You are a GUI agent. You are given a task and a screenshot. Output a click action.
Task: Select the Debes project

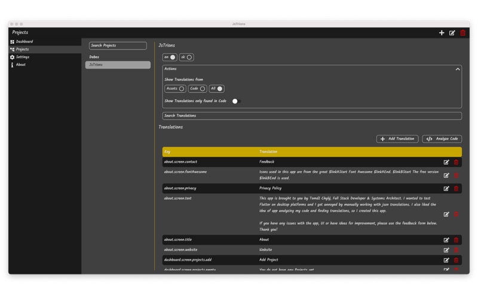coord(118,57)
